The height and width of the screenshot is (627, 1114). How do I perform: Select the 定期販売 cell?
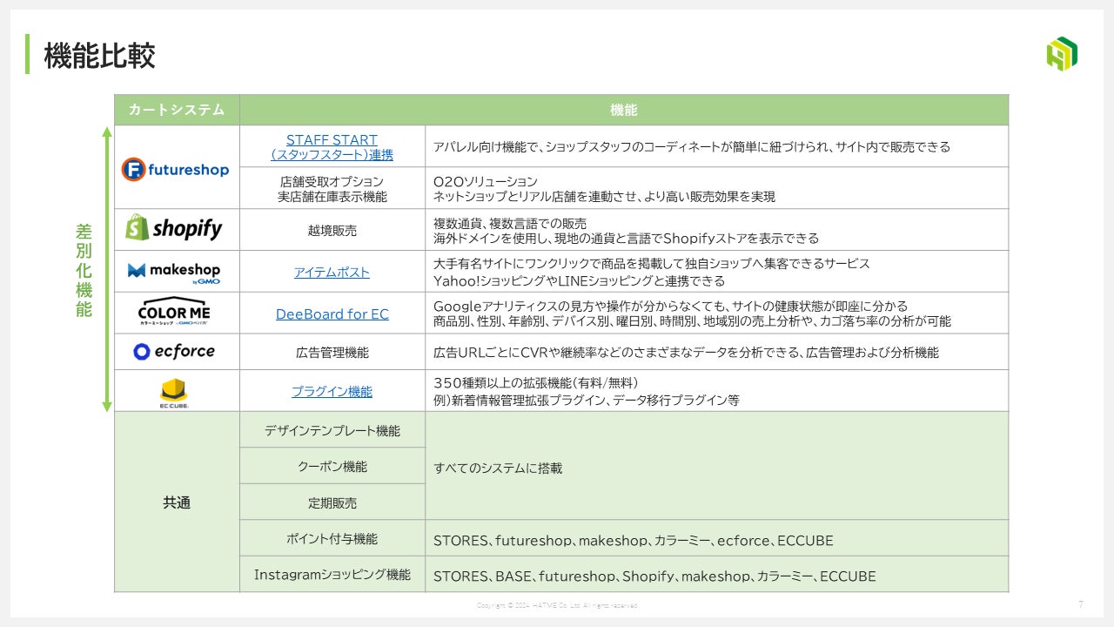[x=332, y=502]
